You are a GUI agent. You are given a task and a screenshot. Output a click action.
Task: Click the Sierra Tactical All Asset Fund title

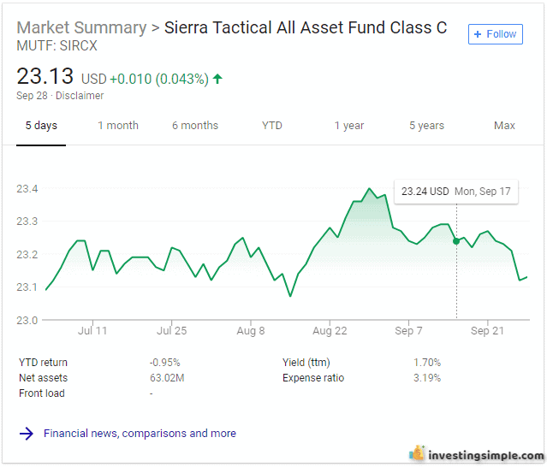(x=306, y=28)
